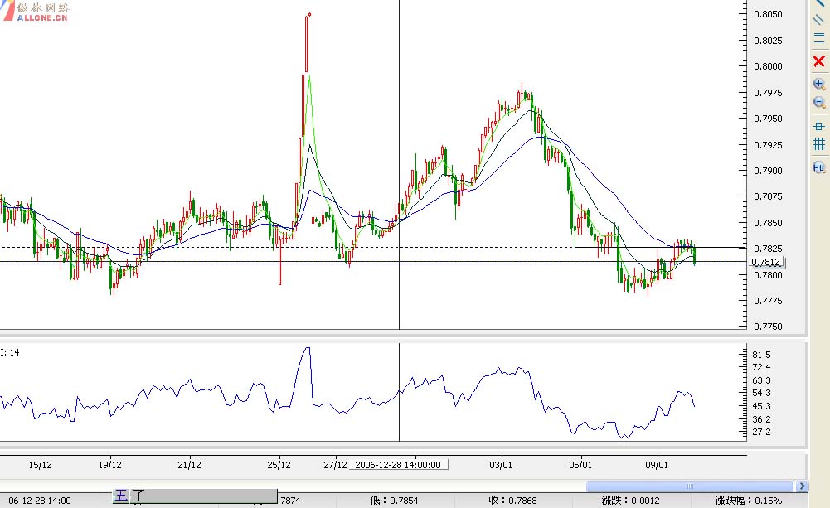
Task: Click the 15/12 date axis label
Action: 41,465
